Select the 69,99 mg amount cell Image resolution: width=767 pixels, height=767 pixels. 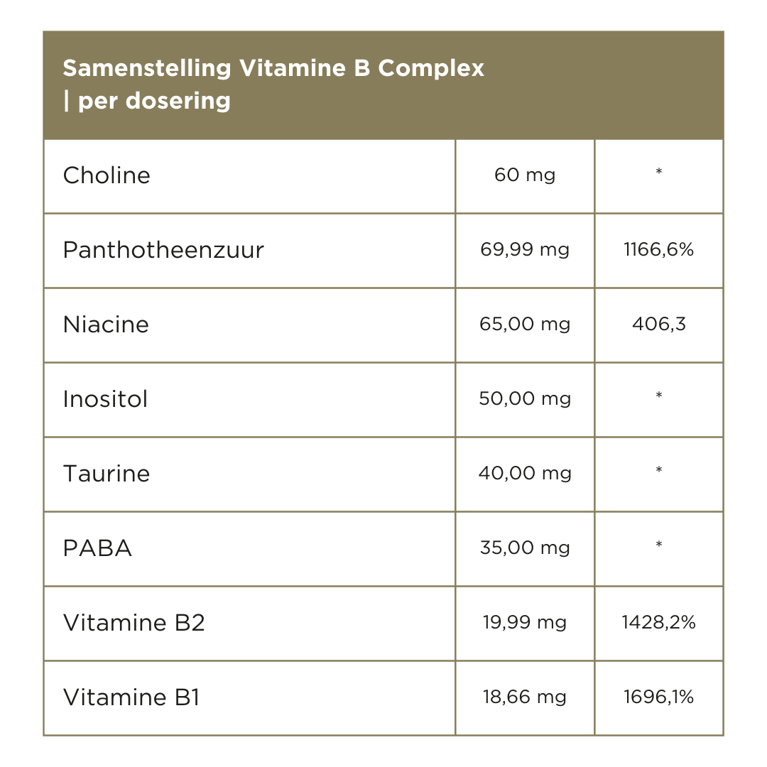[x=525, y=250]
